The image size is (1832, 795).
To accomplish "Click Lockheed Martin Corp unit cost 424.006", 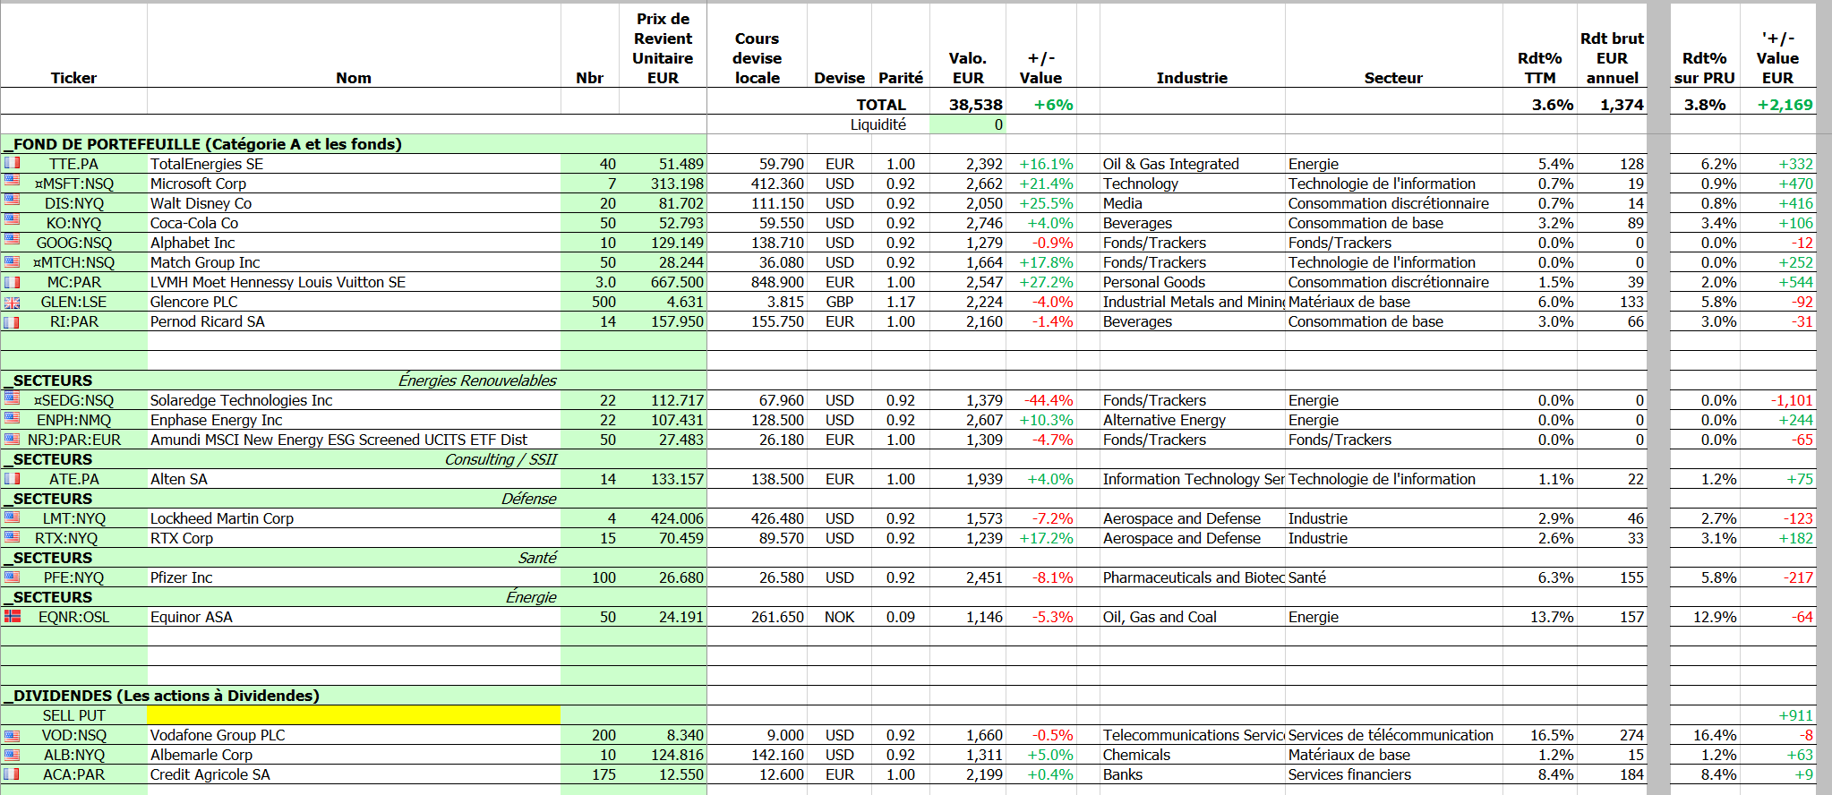I will pos(663,518).
